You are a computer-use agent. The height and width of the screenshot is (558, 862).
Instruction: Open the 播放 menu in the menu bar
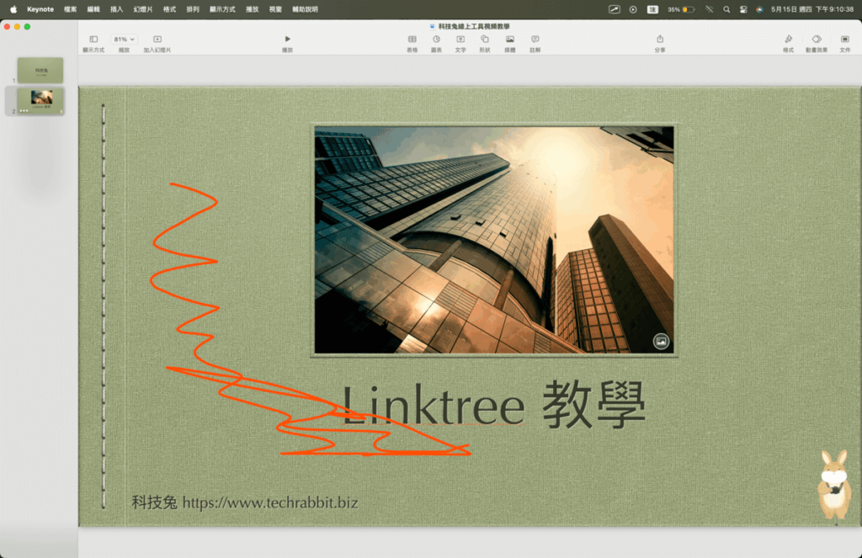[252, 9]
